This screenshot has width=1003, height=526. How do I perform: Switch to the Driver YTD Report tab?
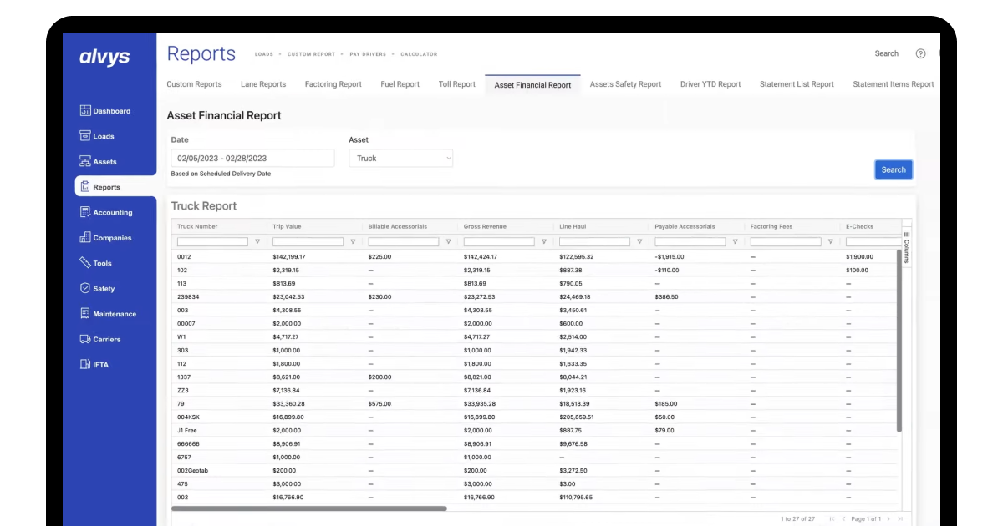(710, 84)
